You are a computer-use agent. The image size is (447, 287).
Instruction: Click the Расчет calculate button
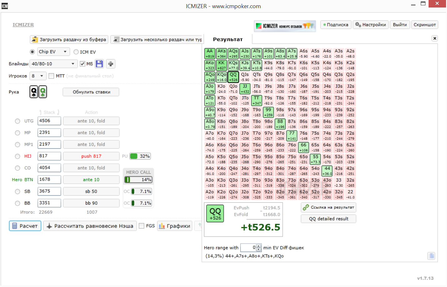tap(25, 226)
